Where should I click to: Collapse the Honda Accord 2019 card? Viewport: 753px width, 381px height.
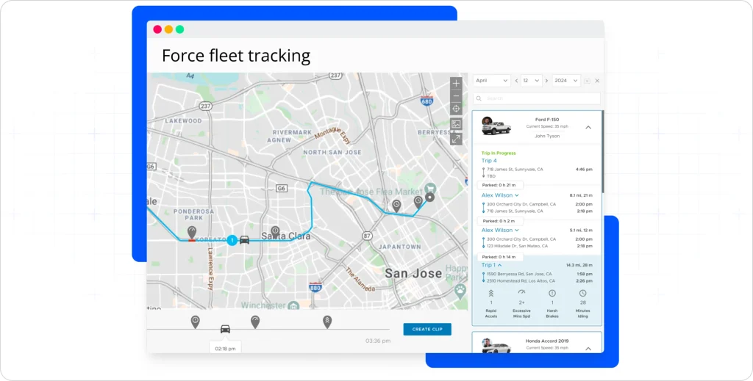(x=588, y=349)
